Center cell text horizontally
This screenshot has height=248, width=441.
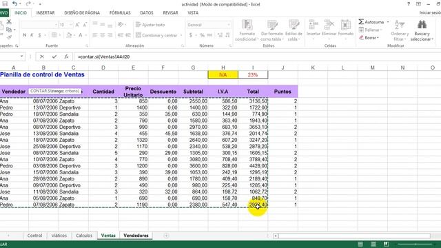[103, 35]
